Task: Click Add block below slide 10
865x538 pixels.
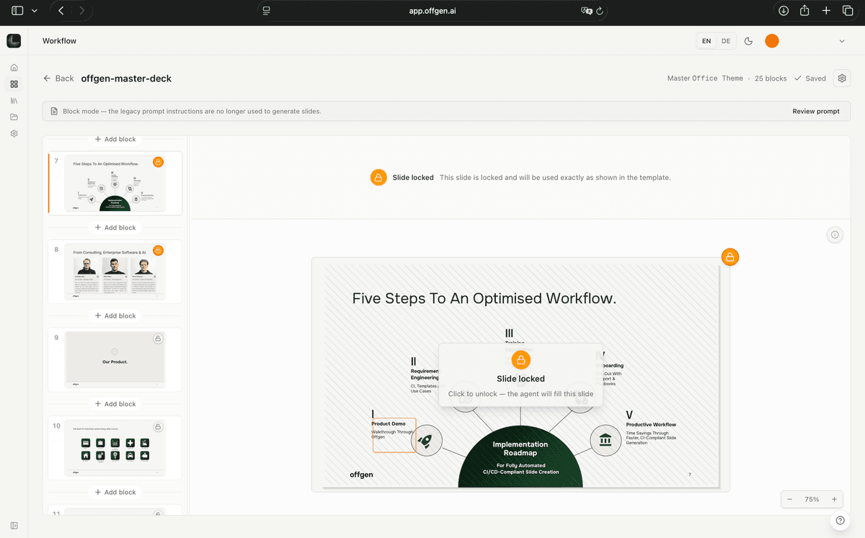Action: pyautogui.click(x=115, y=492)
